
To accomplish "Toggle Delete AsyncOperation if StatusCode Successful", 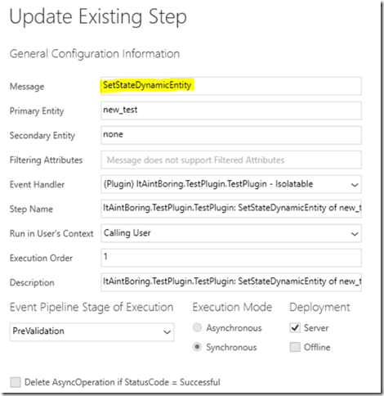I will click(x=16, y=382).
